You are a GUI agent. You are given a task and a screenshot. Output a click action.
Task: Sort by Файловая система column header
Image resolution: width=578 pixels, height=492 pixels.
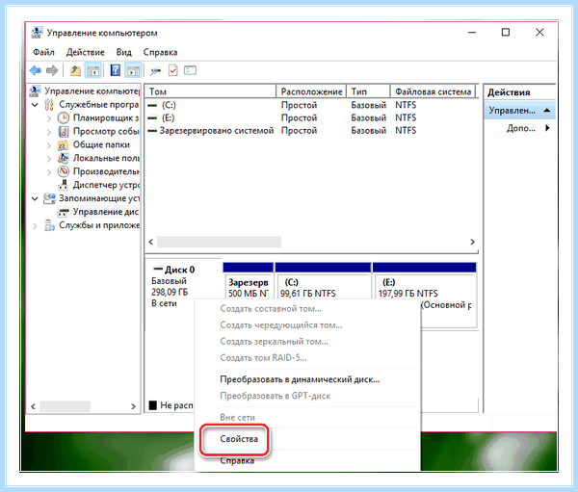tap(433, 91)
